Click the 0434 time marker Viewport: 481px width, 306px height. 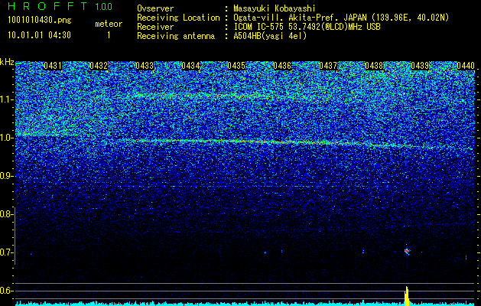pyautogui.click(x=190, y=66)
